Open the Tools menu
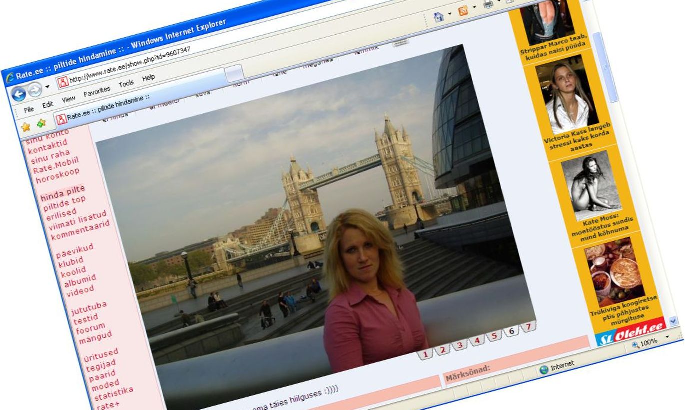This screenshot has height=410, width=685. tap(126, 84)
